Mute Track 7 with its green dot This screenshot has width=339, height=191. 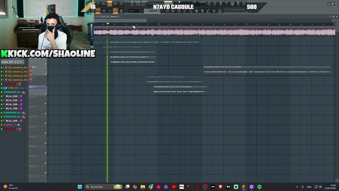coord(46,94)
